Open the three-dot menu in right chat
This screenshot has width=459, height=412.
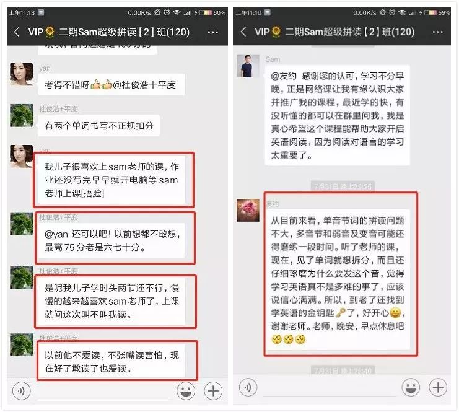[438, 32]
